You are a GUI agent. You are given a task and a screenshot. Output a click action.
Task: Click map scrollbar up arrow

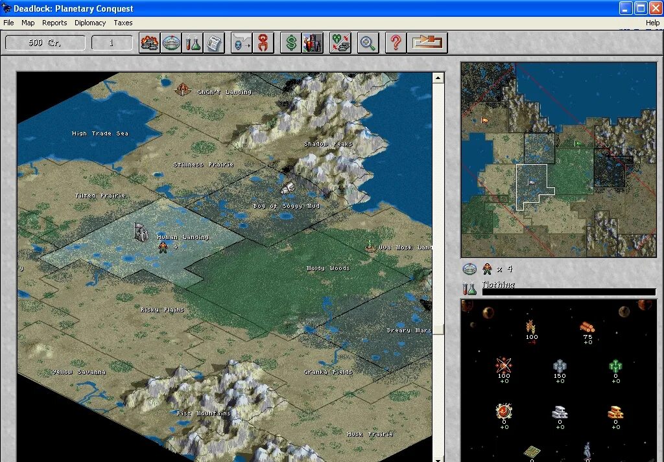(x=438, y=77)
